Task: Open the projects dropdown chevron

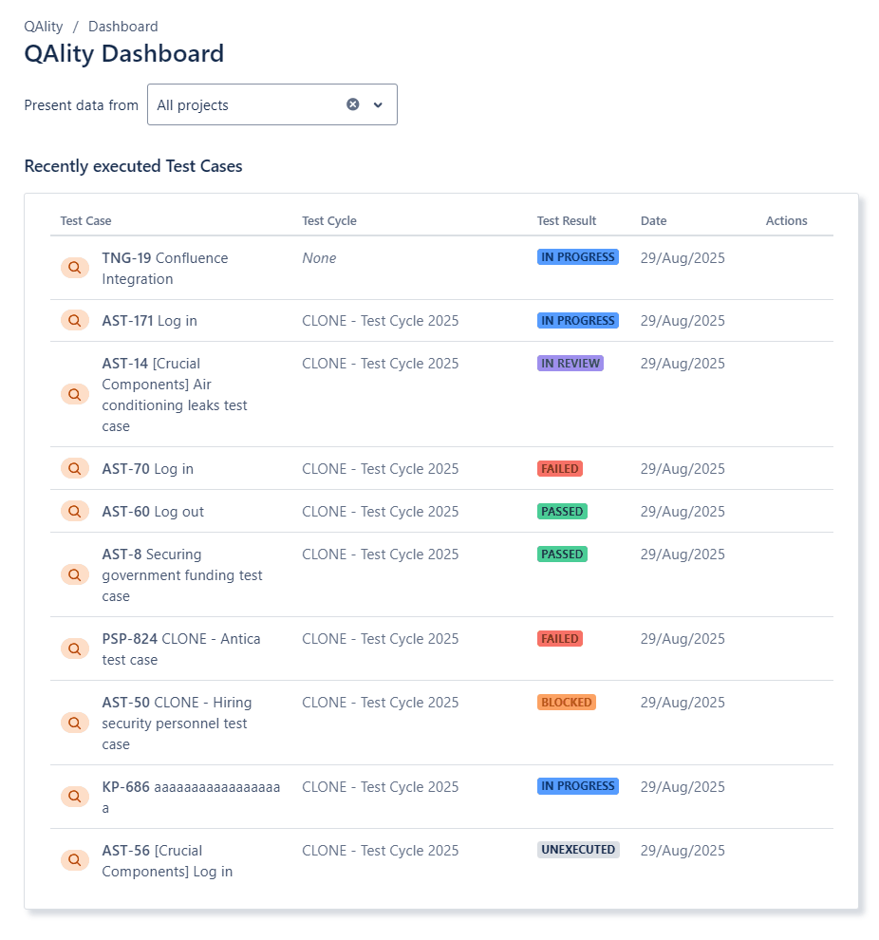Action: click(378, 104)
